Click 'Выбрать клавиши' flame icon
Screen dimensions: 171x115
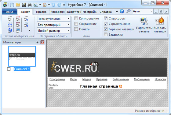point(160,25)
